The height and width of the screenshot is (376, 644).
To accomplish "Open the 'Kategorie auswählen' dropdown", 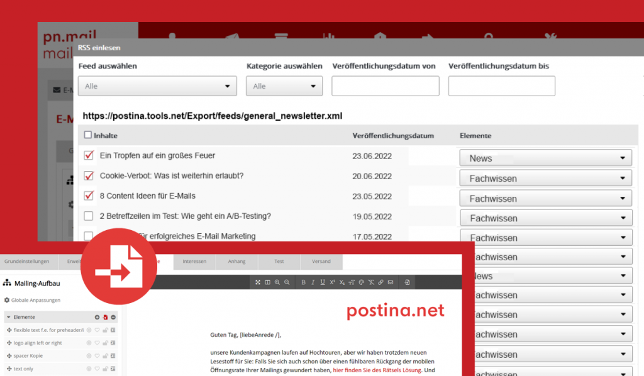I will pos(284,86).
